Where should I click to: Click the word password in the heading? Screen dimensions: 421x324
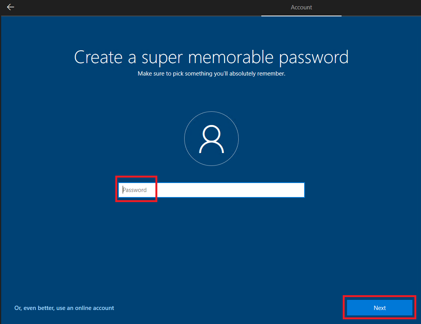point(314,57)
